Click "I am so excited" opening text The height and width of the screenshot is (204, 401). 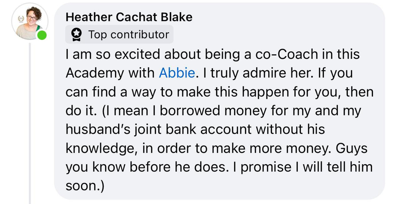tap(113, 54)
